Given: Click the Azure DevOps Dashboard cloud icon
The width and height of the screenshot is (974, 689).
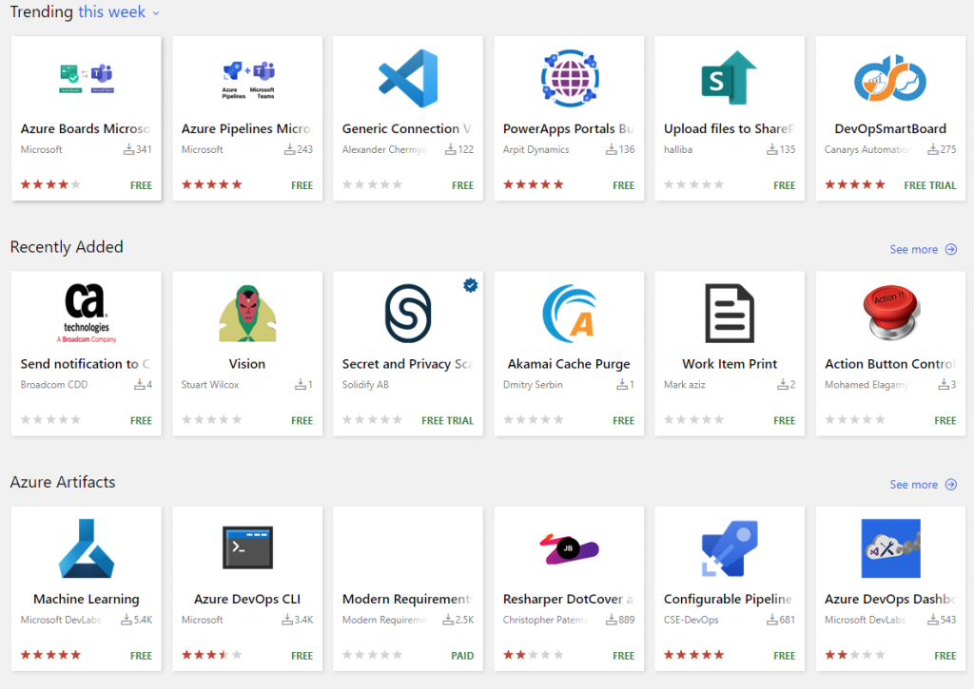Looking at the screenshot, I should point(890,548).
